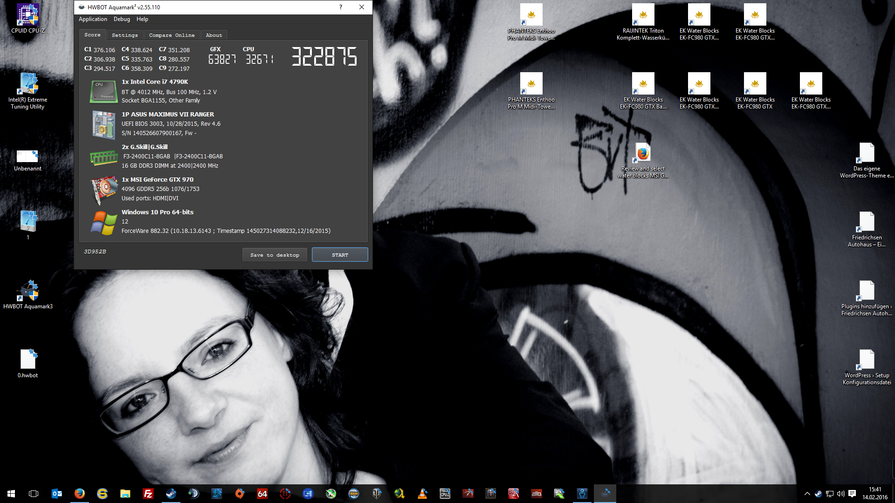Select Intel Extreme Tuning Utility desktop icon
This screenshot has height=503, width=895.
(28, 91)
